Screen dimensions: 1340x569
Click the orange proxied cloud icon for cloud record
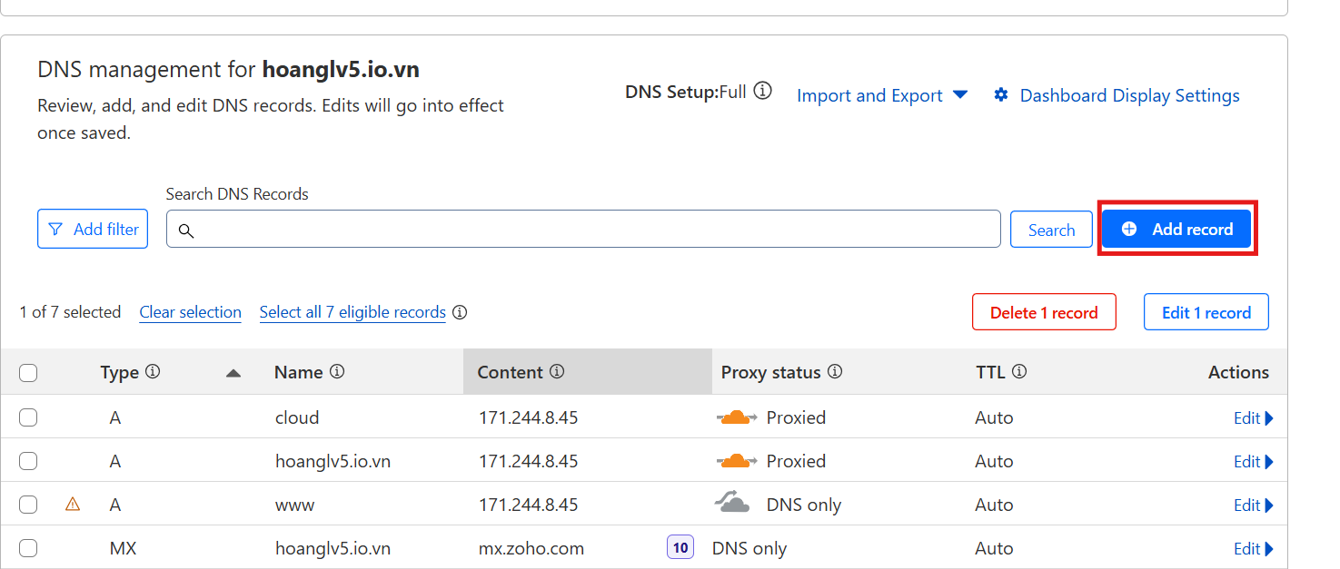pos(736,417)
